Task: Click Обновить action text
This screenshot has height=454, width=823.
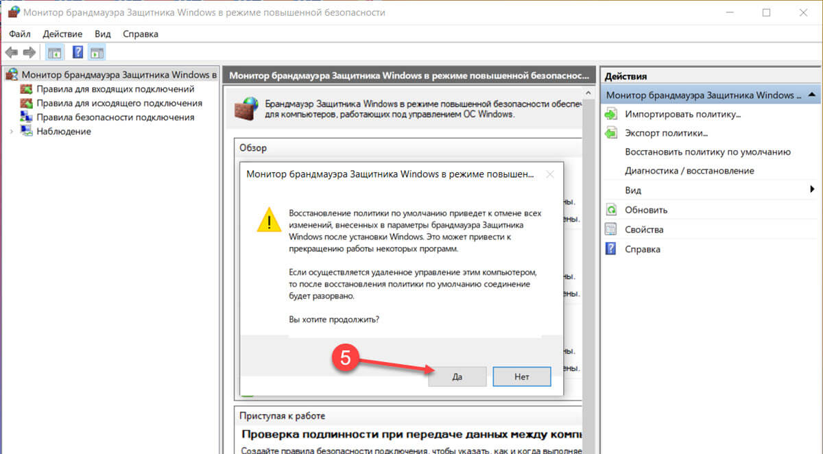Action: tap(646, 210)
